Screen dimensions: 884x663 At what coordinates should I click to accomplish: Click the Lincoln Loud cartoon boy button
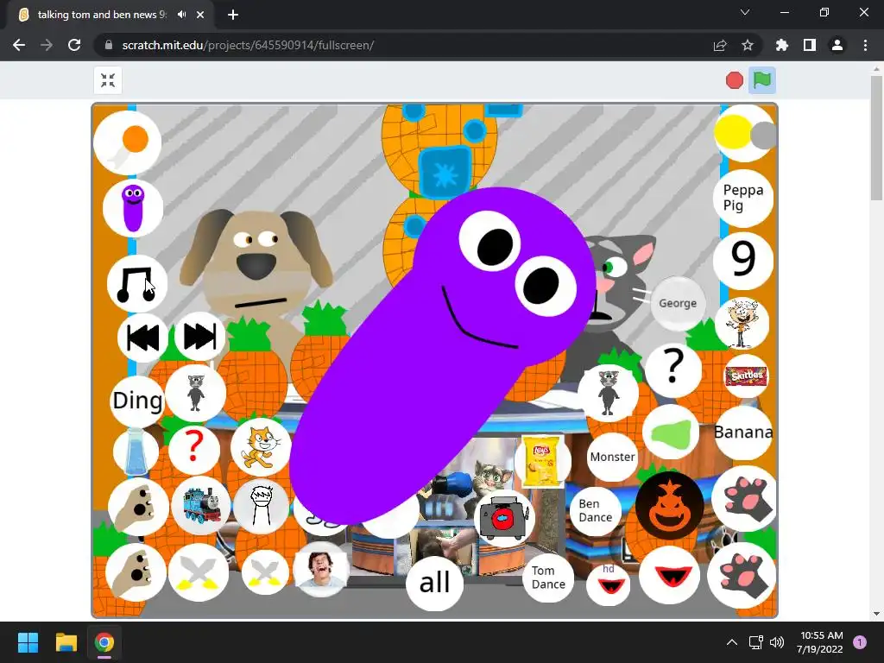742,324
